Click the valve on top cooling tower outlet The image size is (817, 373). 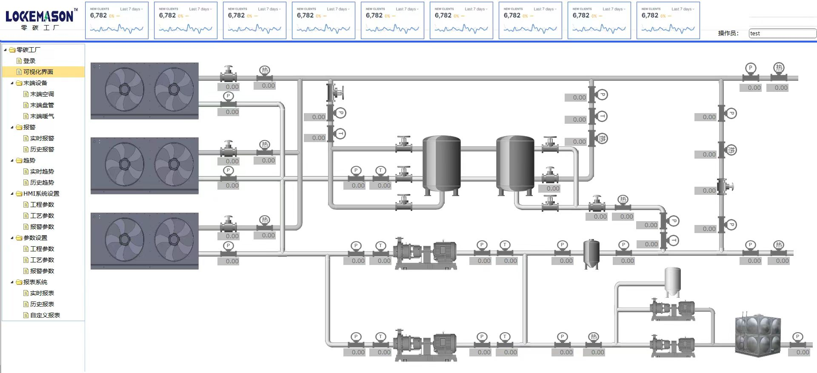[x=229, y=74]
